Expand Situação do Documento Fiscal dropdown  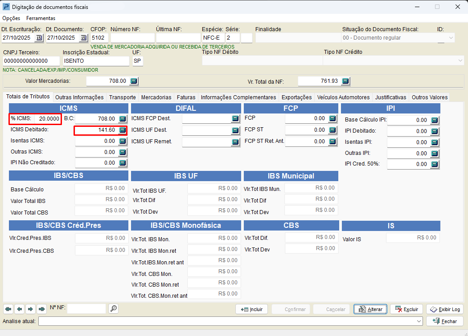point(451,38)
